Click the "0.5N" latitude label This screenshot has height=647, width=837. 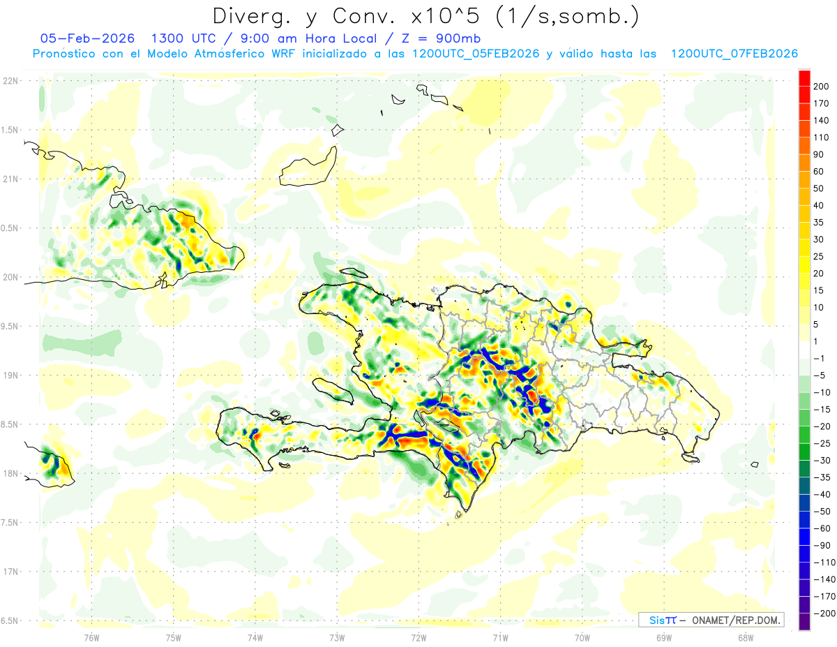pos(10,228)
